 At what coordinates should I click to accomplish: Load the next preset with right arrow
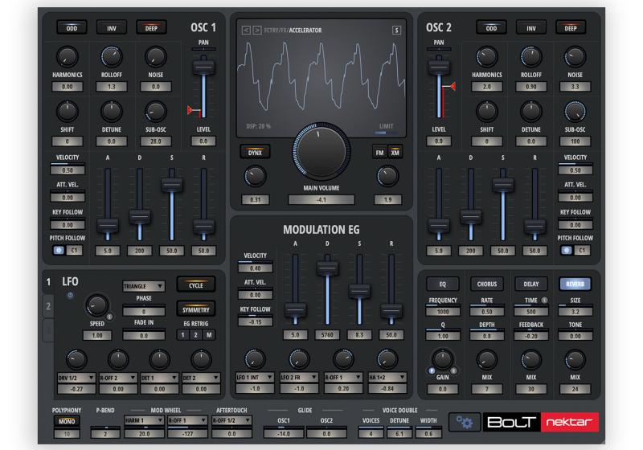(x=256, y=31)
